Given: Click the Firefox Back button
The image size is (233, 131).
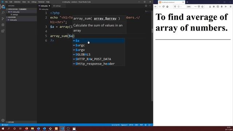Looking at the screenshot, I should pos(155,7).
